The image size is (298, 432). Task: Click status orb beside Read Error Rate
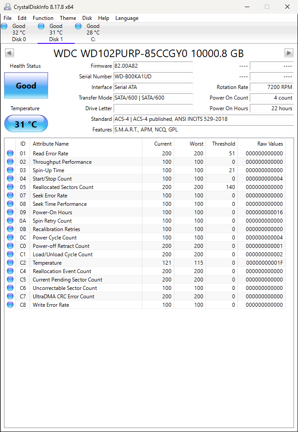[10, 154]
